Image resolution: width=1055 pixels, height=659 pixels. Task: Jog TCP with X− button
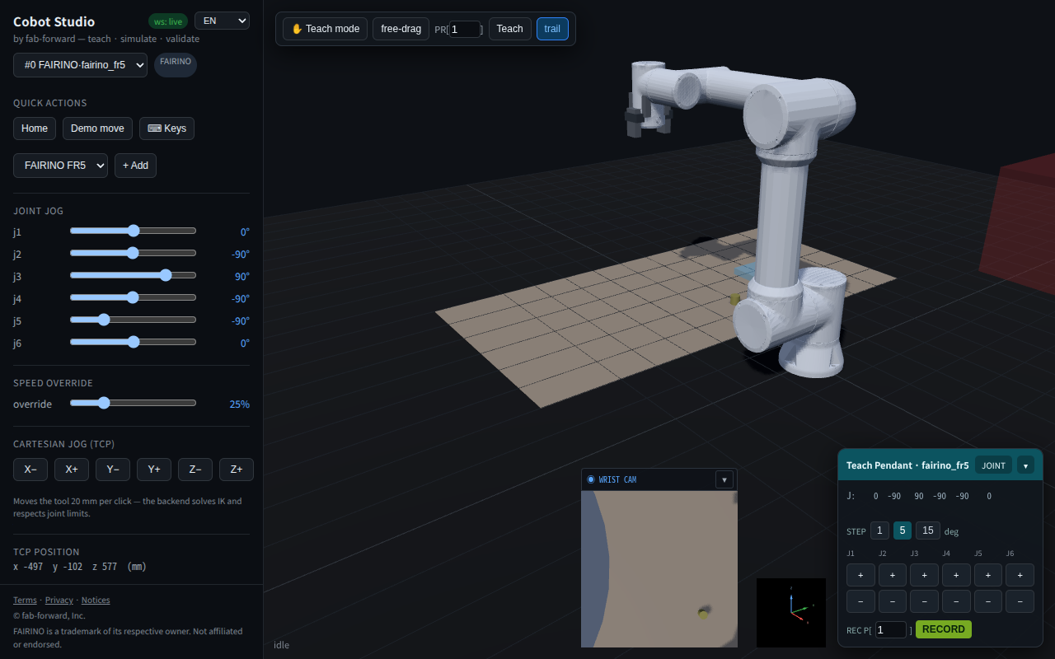[x=30, y=470]
